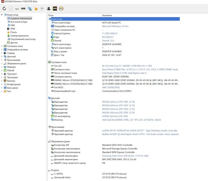Select Безпека in the tree
This screenshot has height=181, width=208.
coord(11,81)
